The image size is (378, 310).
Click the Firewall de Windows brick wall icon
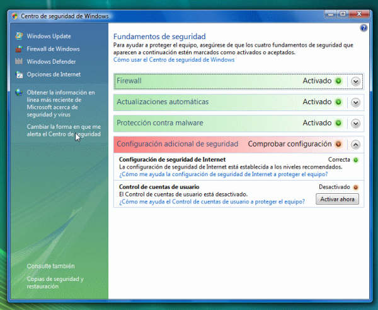(19, 49)
